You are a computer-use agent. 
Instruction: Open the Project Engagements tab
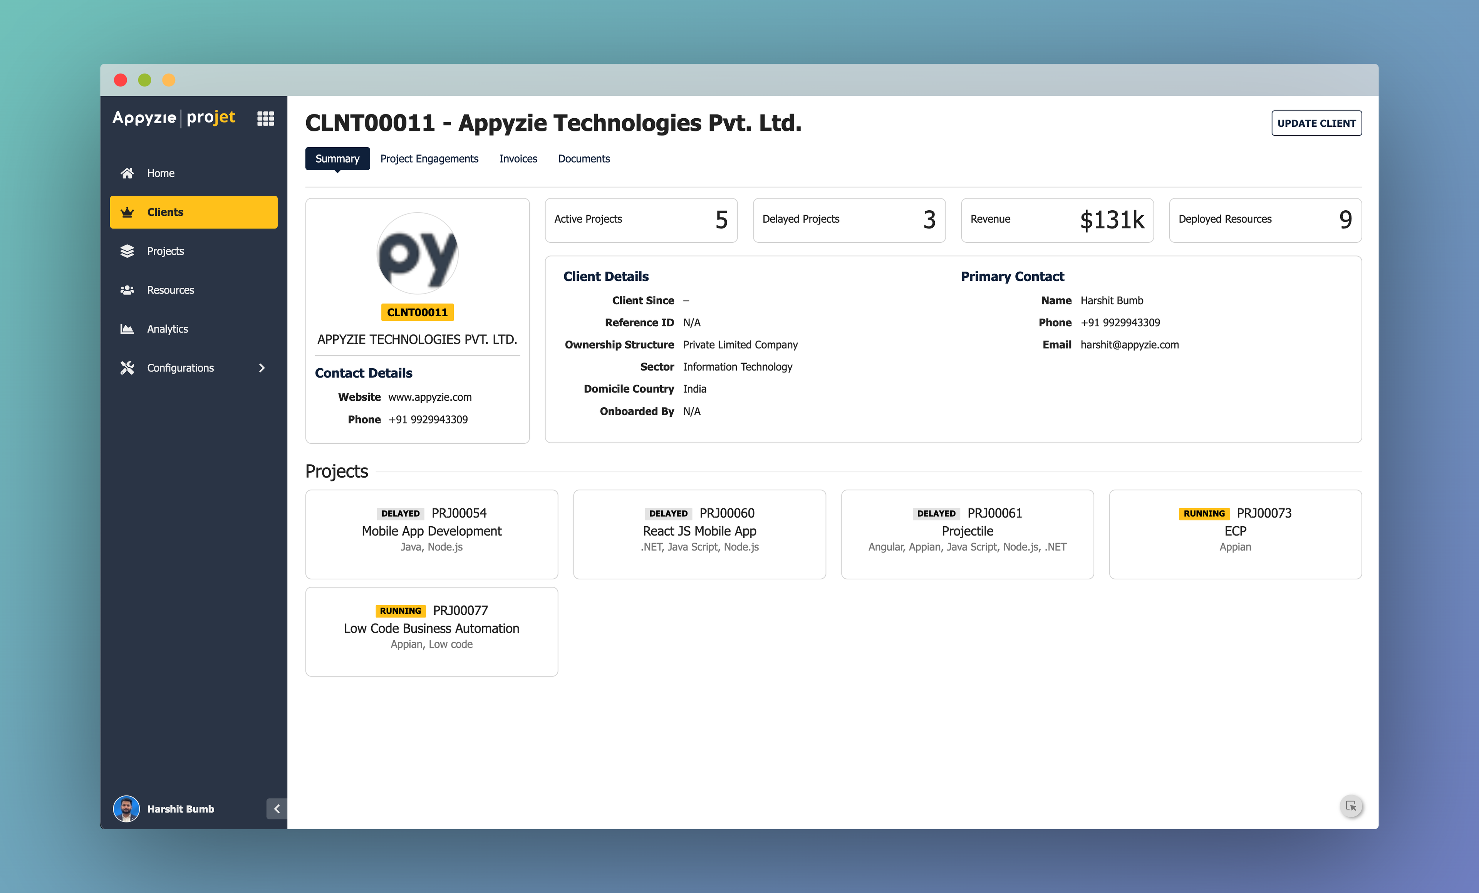point(429,159)
